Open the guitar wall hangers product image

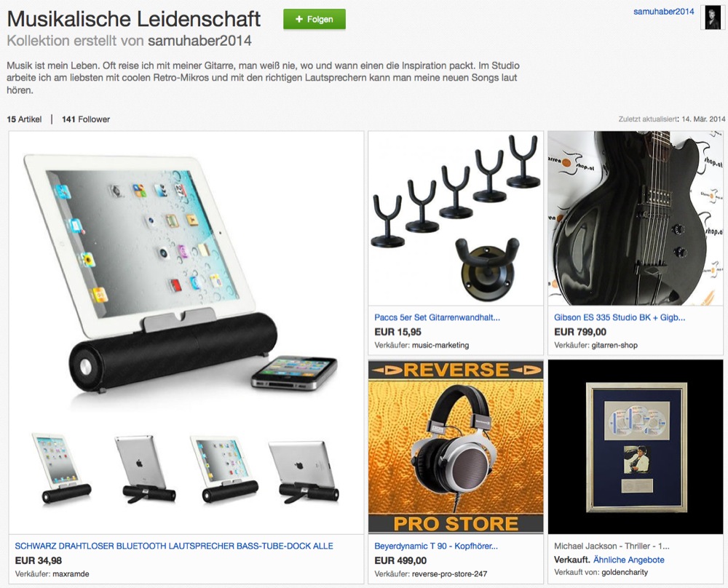pyautogui.click(x=456, y=218)
